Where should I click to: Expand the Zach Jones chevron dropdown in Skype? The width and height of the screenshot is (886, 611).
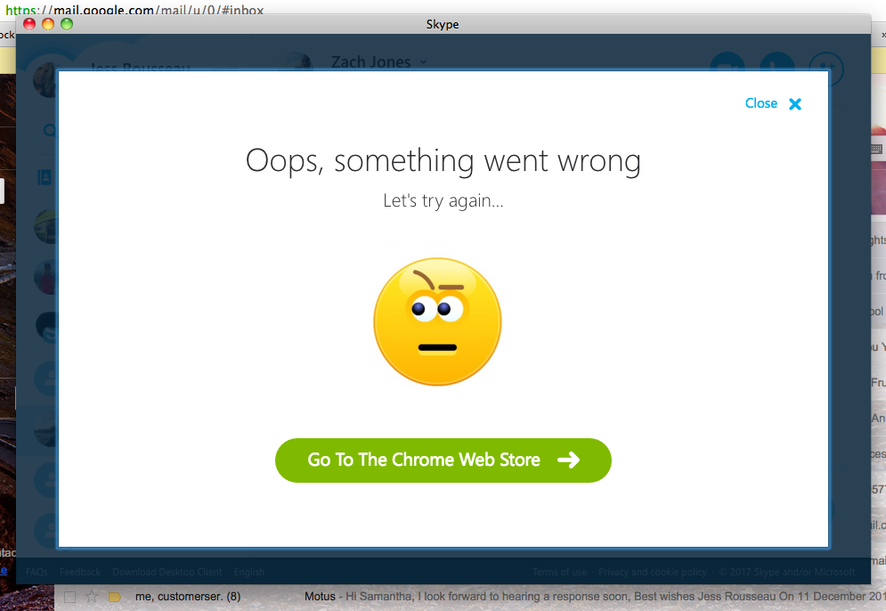click(x=424, y=62)
